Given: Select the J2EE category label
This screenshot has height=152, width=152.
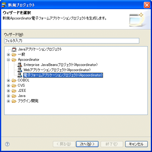Looking at the screenshot, I should coord(22,91).
